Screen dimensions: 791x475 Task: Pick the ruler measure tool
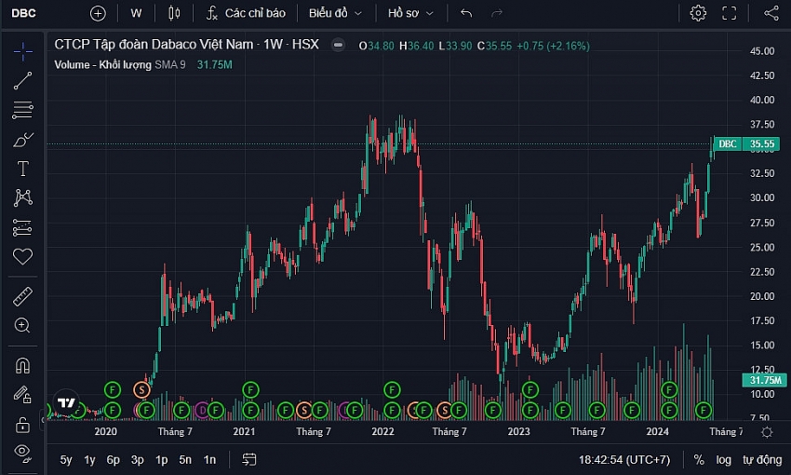(23, 297)
